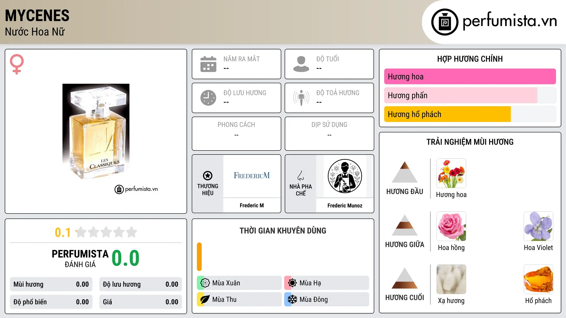Open the Frederic M brand link
Screen dimensions: 566x318
click(x=252, y=205)
